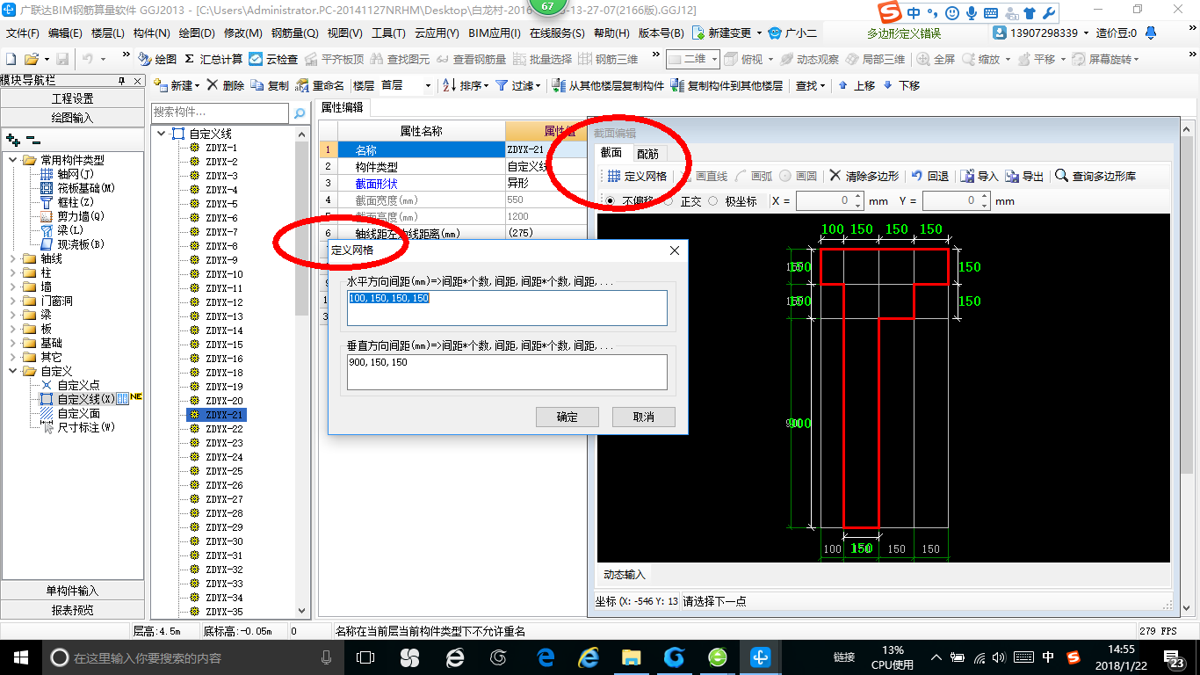Open File Explorer from the taskbar
Viewport: 1200px width, 675px height.
click(631, 657)
